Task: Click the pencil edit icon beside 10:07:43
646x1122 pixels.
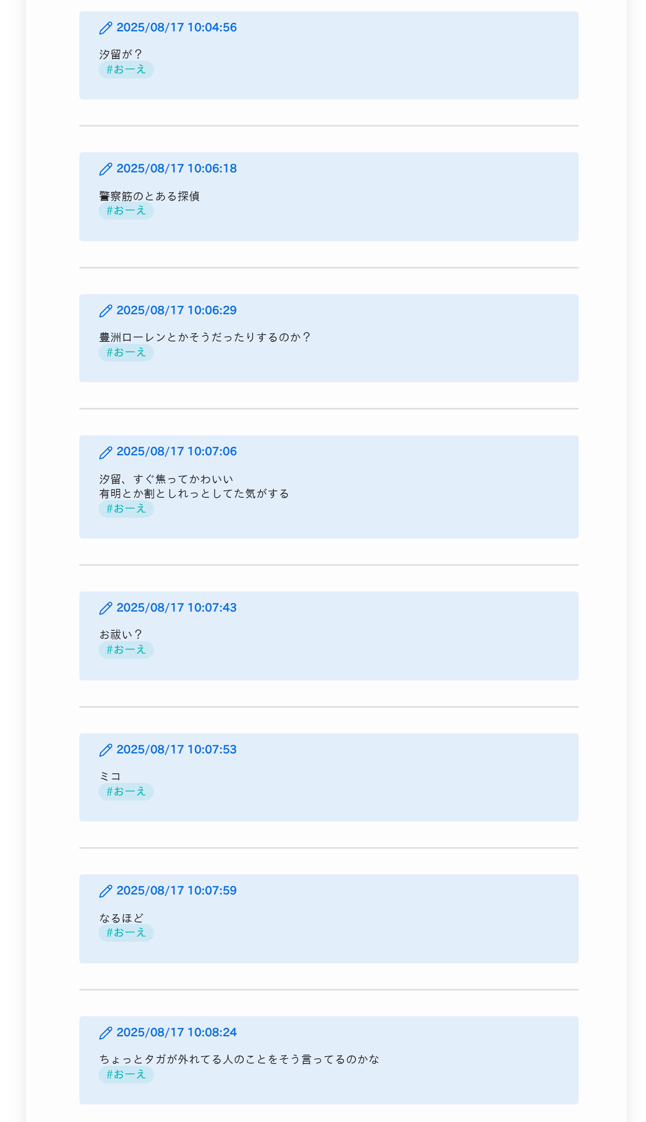Action: coord(106,608)
